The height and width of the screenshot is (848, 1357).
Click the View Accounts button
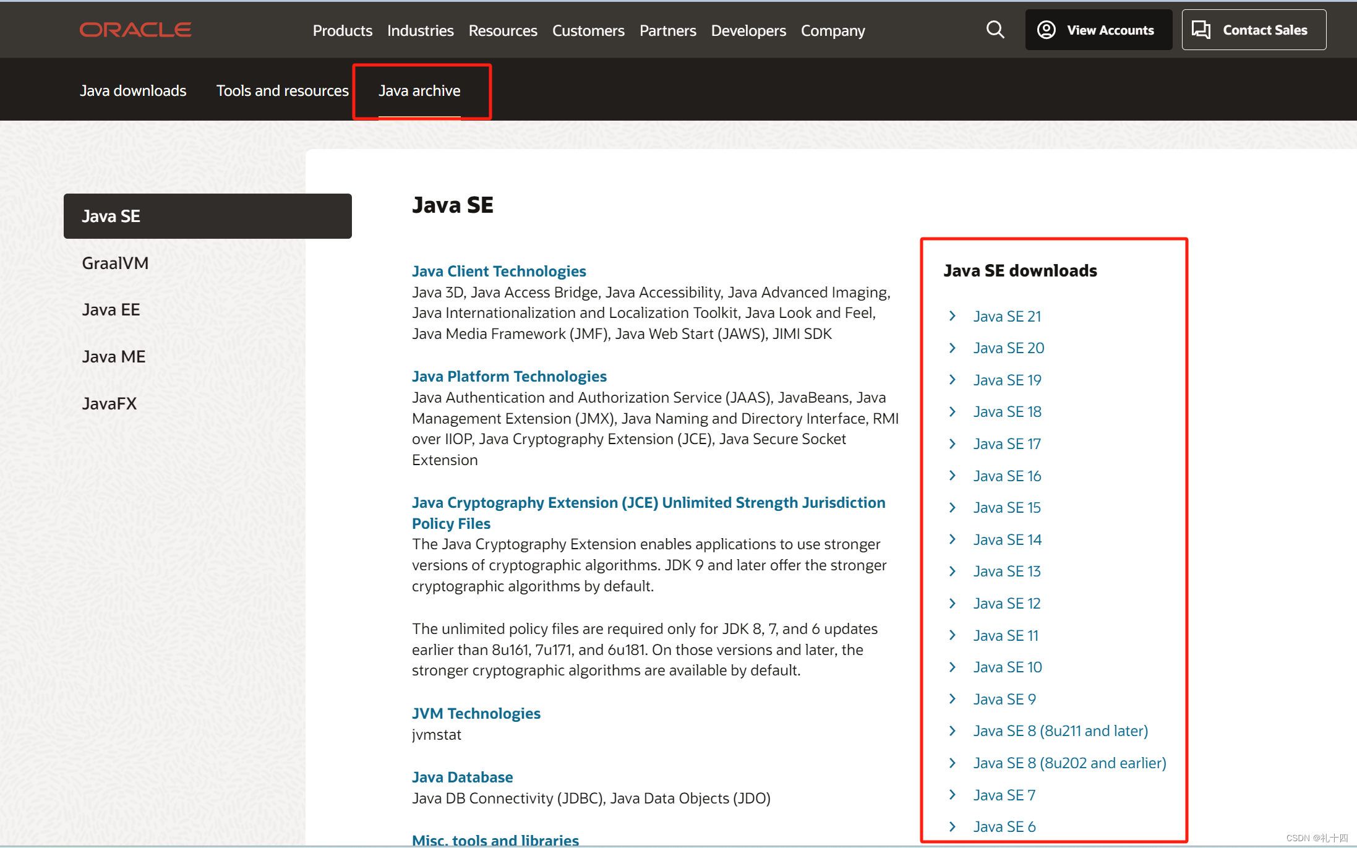1098,30
